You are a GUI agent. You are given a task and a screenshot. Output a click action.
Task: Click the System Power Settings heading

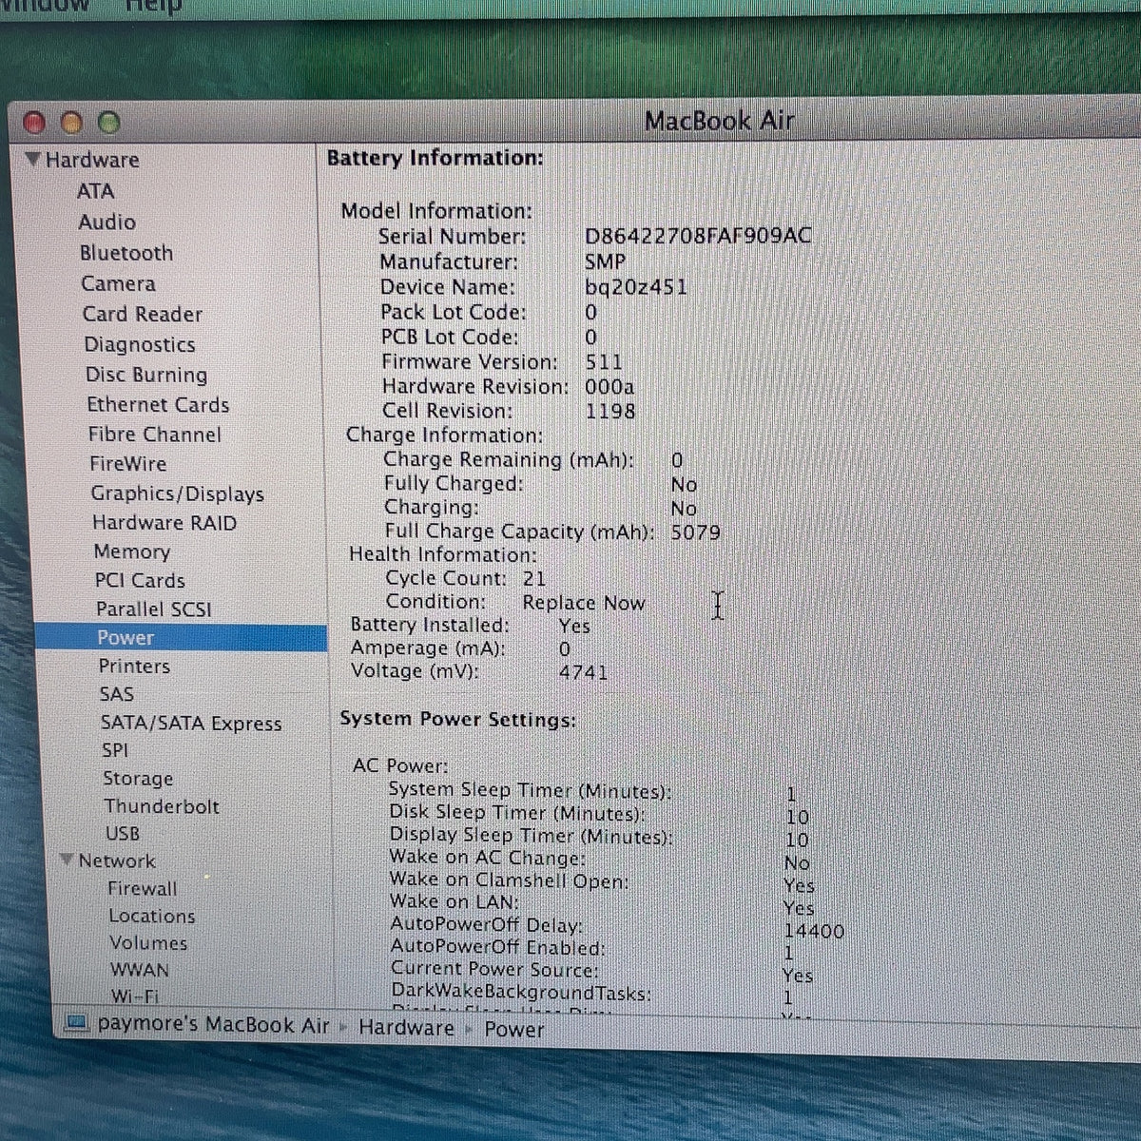point(457,720)
